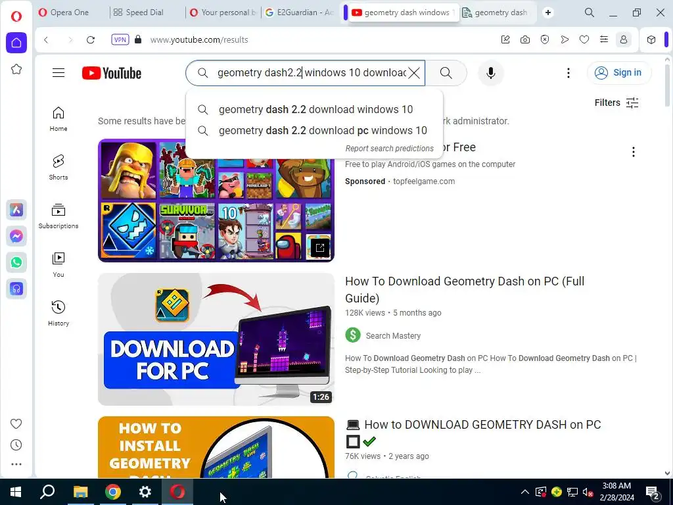
Task: Switch to the Opera One tab
Action: coord(71,12)
